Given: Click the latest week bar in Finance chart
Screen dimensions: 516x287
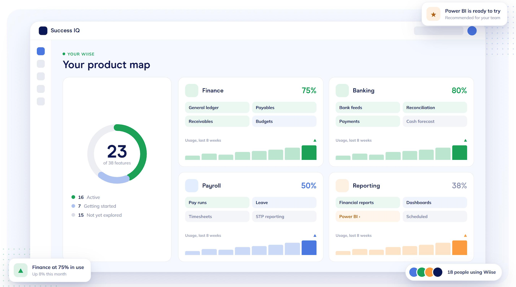Looking at the screenshot, I should coord(309,153).
